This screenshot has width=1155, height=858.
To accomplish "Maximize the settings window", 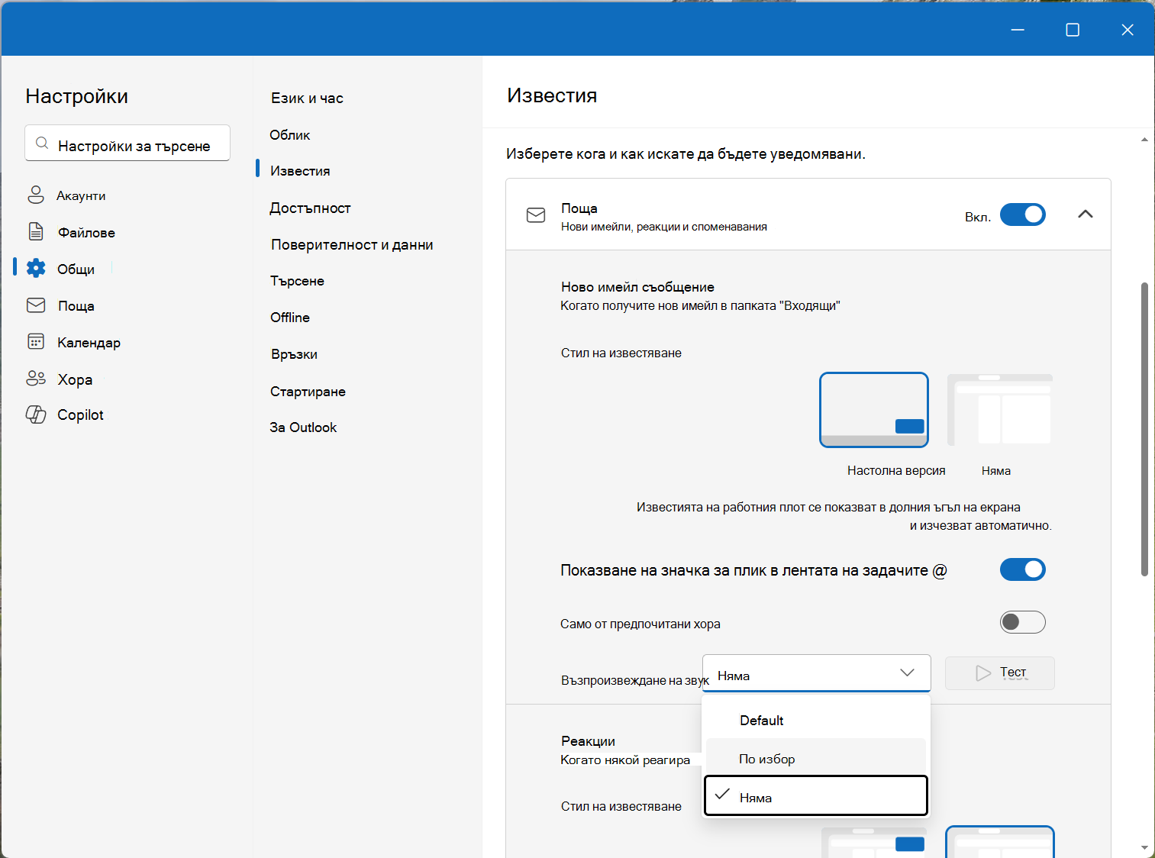I will tap(1073, 30).
